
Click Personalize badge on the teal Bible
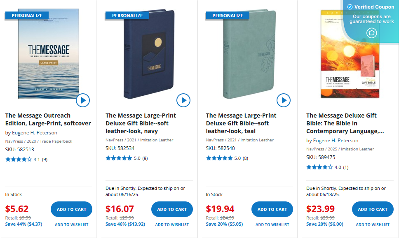point(228,16)
